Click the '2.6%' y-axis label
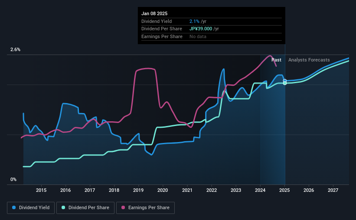 tap(15, 49)
